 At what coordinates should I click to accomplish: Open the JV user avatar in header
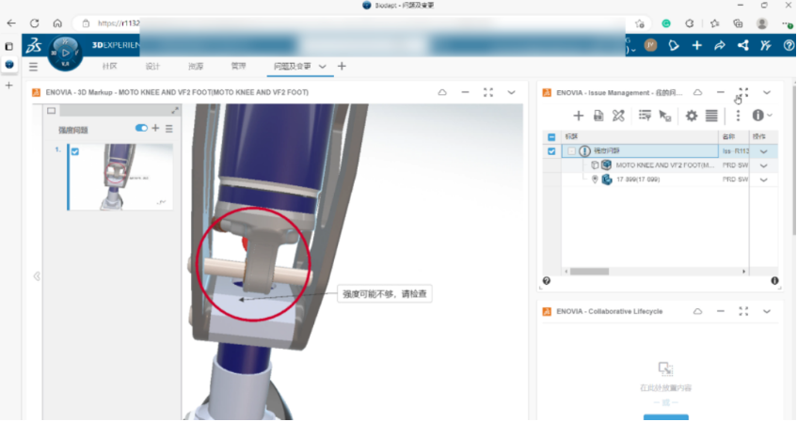[x=650, y=45]
